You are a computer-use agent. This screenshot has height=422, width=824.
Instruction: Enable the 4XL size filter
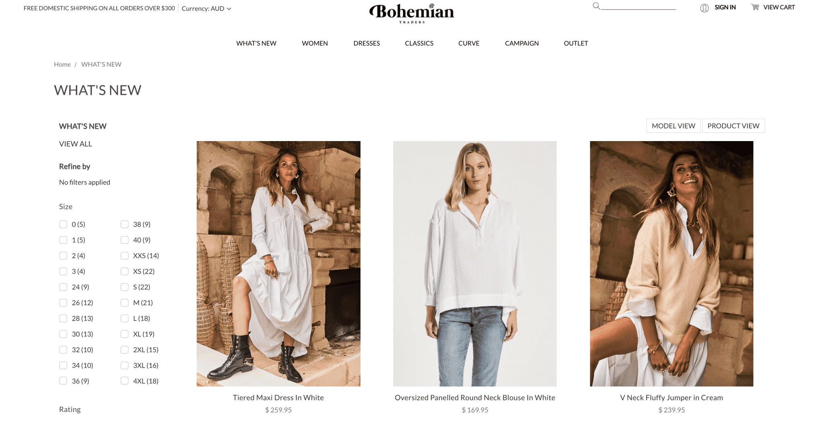point(125,381)
